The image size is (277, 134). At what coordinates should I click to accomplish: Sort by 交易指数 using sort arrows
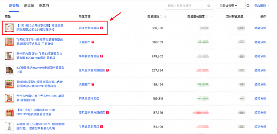pos(165,17)
